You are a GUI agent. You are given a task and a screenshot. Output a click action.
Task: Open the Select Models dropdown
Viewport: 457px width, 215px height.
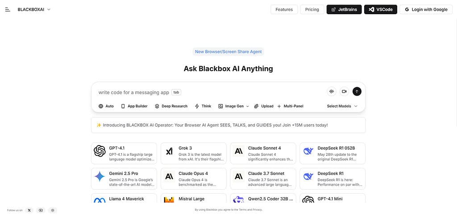pos(342,106)
